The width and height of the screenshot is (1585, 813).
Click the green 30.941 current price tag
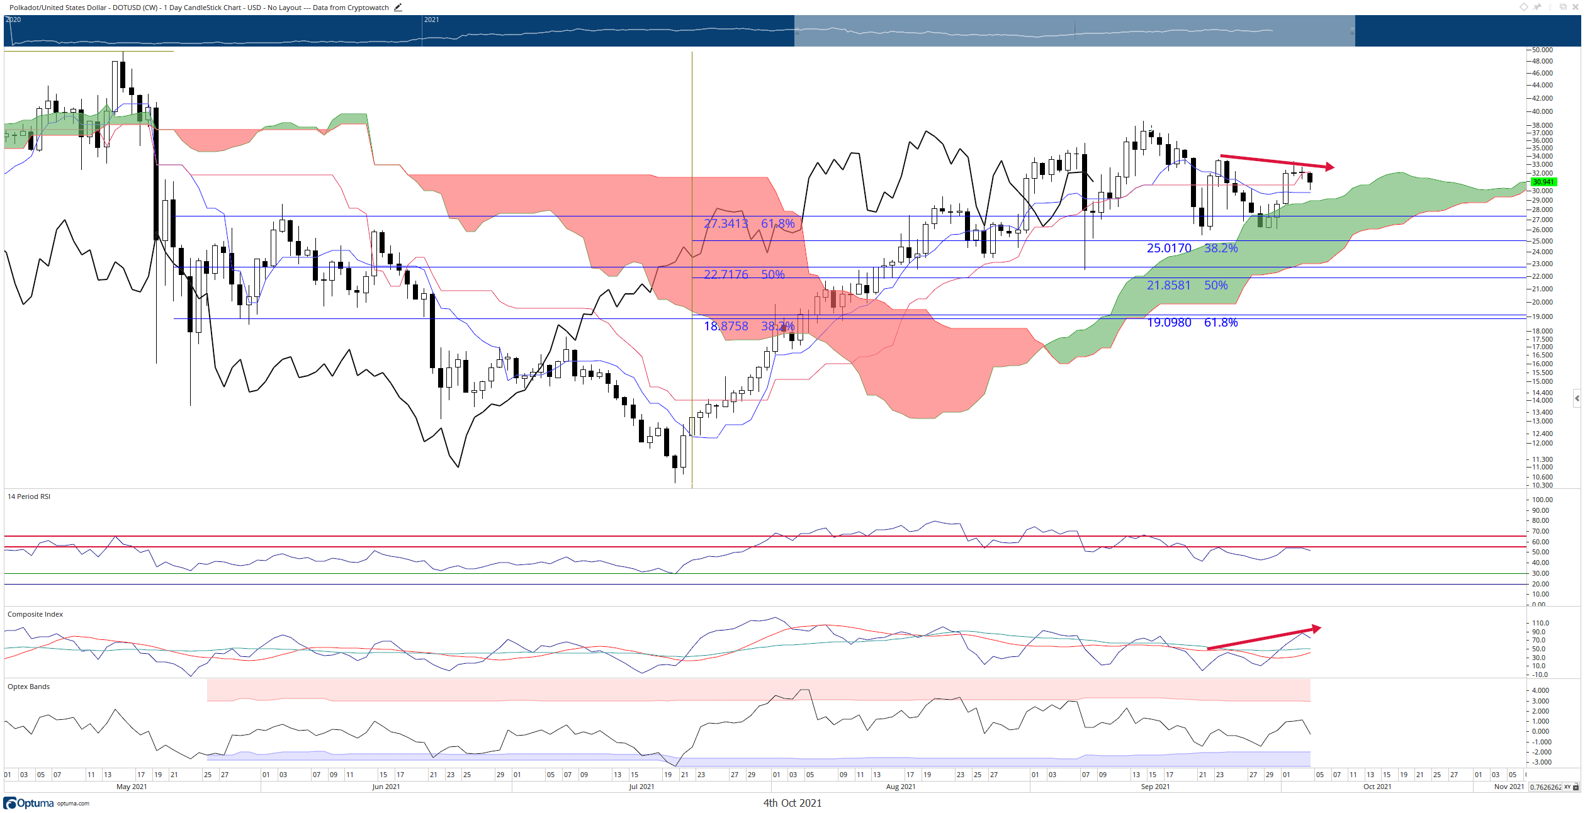tap(1543, 182)
